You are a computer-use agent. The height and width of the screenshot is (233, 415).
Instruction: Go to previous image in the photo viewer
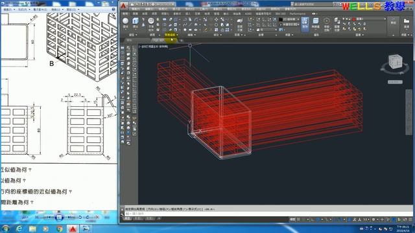coord(48,217)
